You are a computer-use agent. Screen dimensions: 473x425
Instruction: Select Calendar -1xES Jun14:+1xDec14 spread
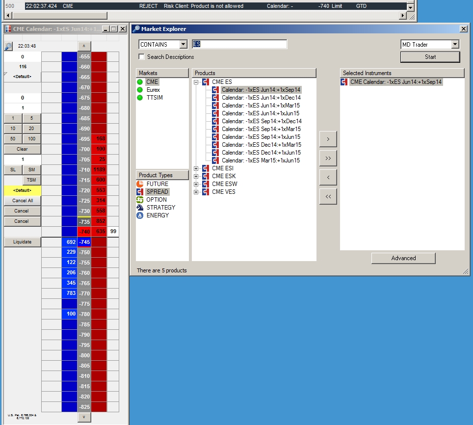click(x=261, y=98)
